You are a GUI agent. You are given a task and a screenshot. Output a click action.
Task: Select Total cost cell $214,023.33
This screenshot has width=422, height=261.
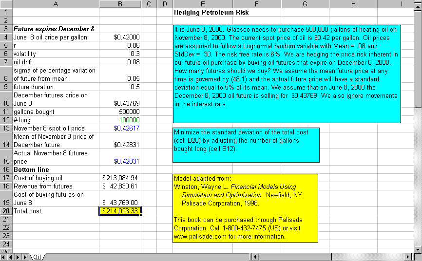tap(120, 211)
